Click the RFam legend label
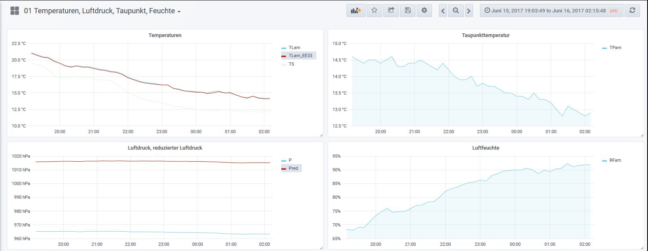Viewport: 648px width, 251px height. [615, 160]
